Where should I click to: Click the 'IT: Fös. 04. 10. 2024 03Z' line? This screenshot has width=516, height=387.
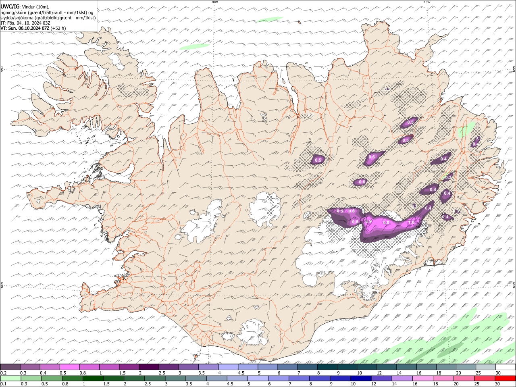tap(25, 23)
